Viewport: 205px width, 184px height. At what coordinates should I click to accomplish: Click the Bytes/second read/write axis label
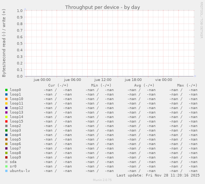tap(4, 43)
